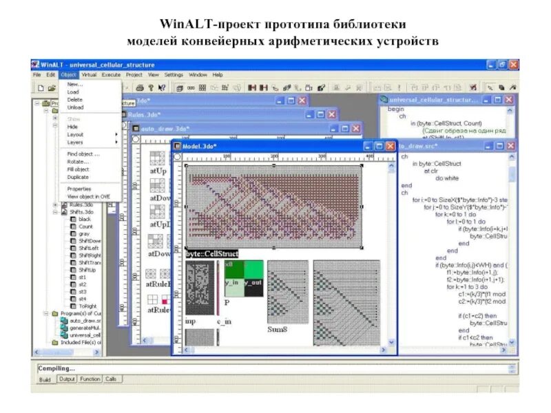Click the atUp rule thumbnail in auto_draw.3do
551x413 pixels.
(x=158, y=158)
